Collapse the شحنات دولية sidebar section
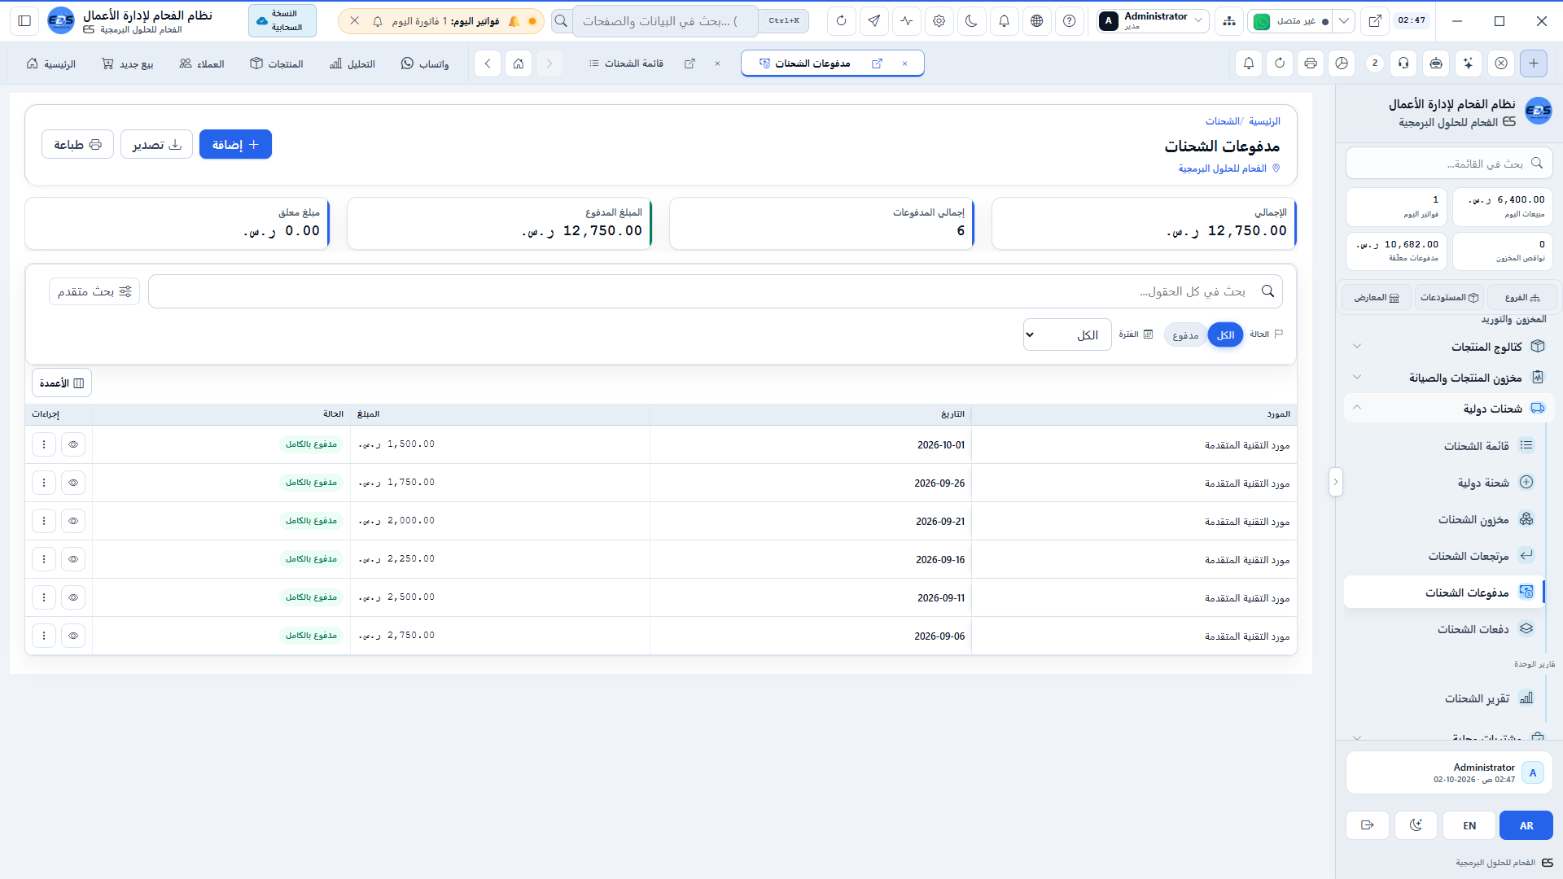 click(1449, 409)
